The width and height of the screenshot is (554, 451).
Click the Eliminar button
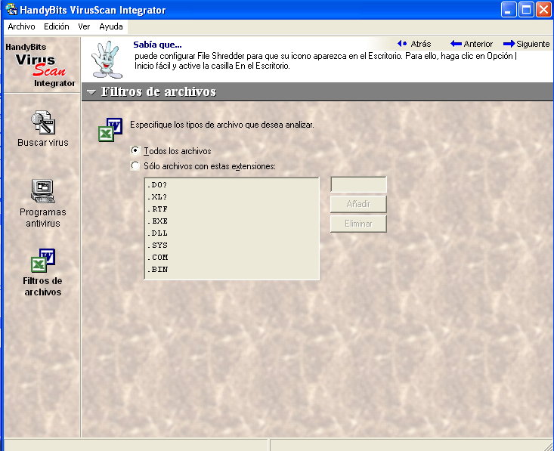[358, 224]
